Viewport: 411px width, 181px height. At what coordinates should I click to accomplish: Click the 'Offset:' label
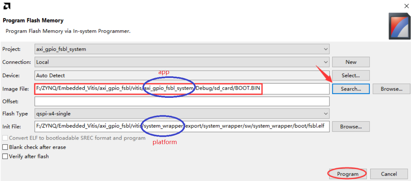(x=10, y=101)
